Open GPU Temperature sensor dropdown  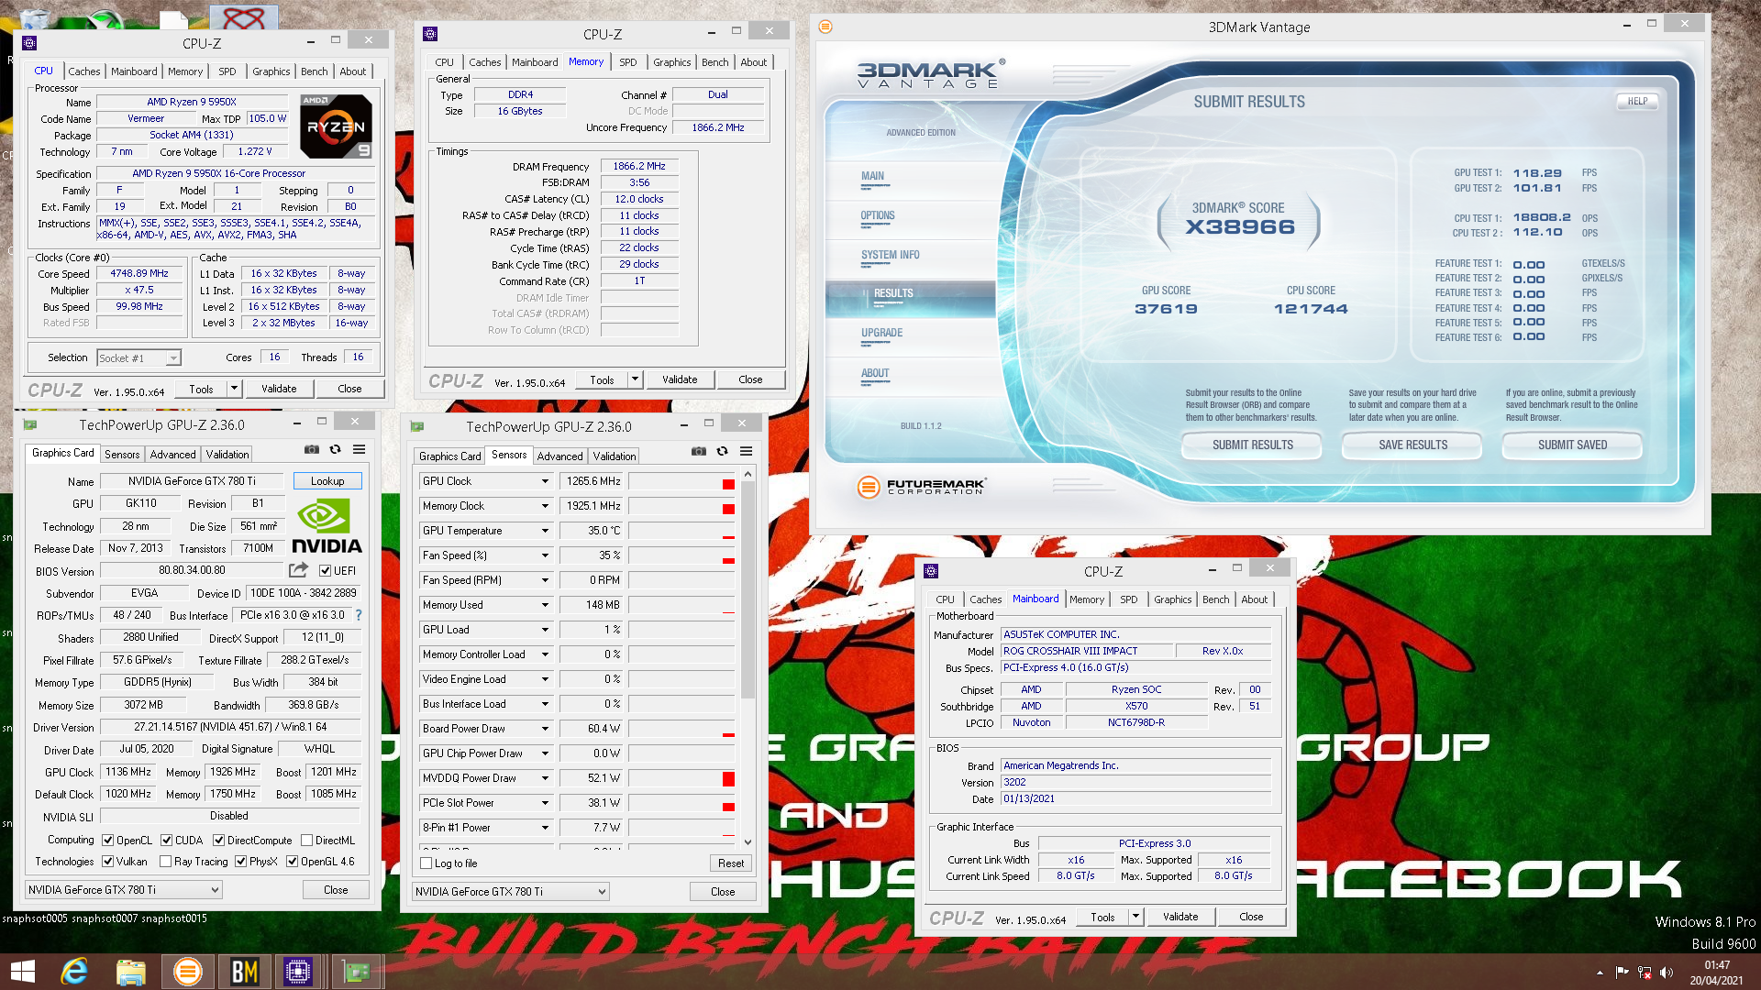(545, 531)
